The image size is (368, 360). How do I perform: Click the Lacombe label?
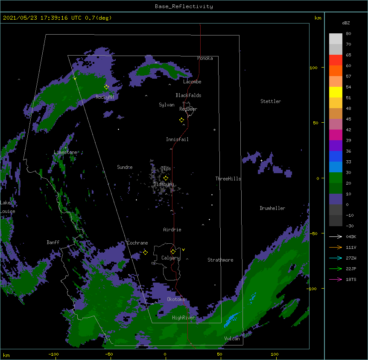click(192, 82)
